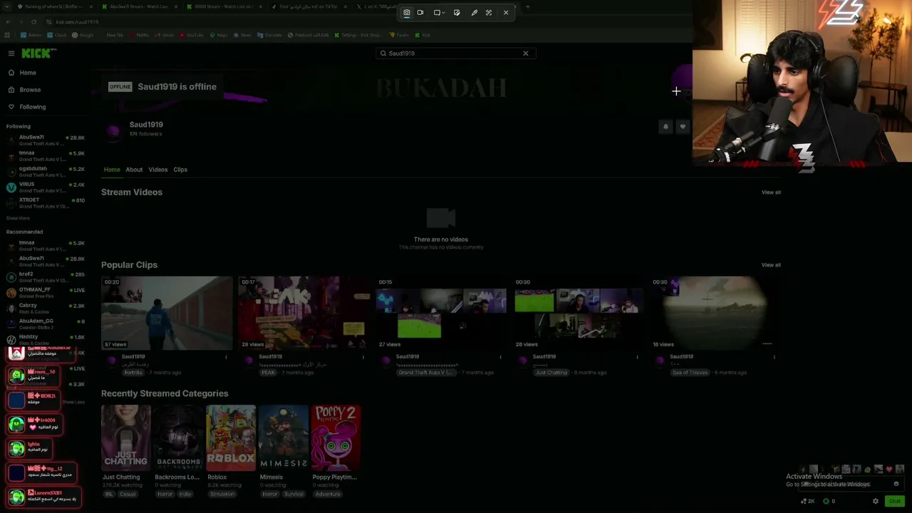912x513 pixels.
Task: Select the screenshot camera mode in snipping toolbar
Action: [407, 12]
